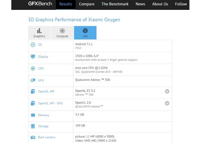Click video: UHD (4K) text
Screen dimensions: 201x143
tap(96, 140)
